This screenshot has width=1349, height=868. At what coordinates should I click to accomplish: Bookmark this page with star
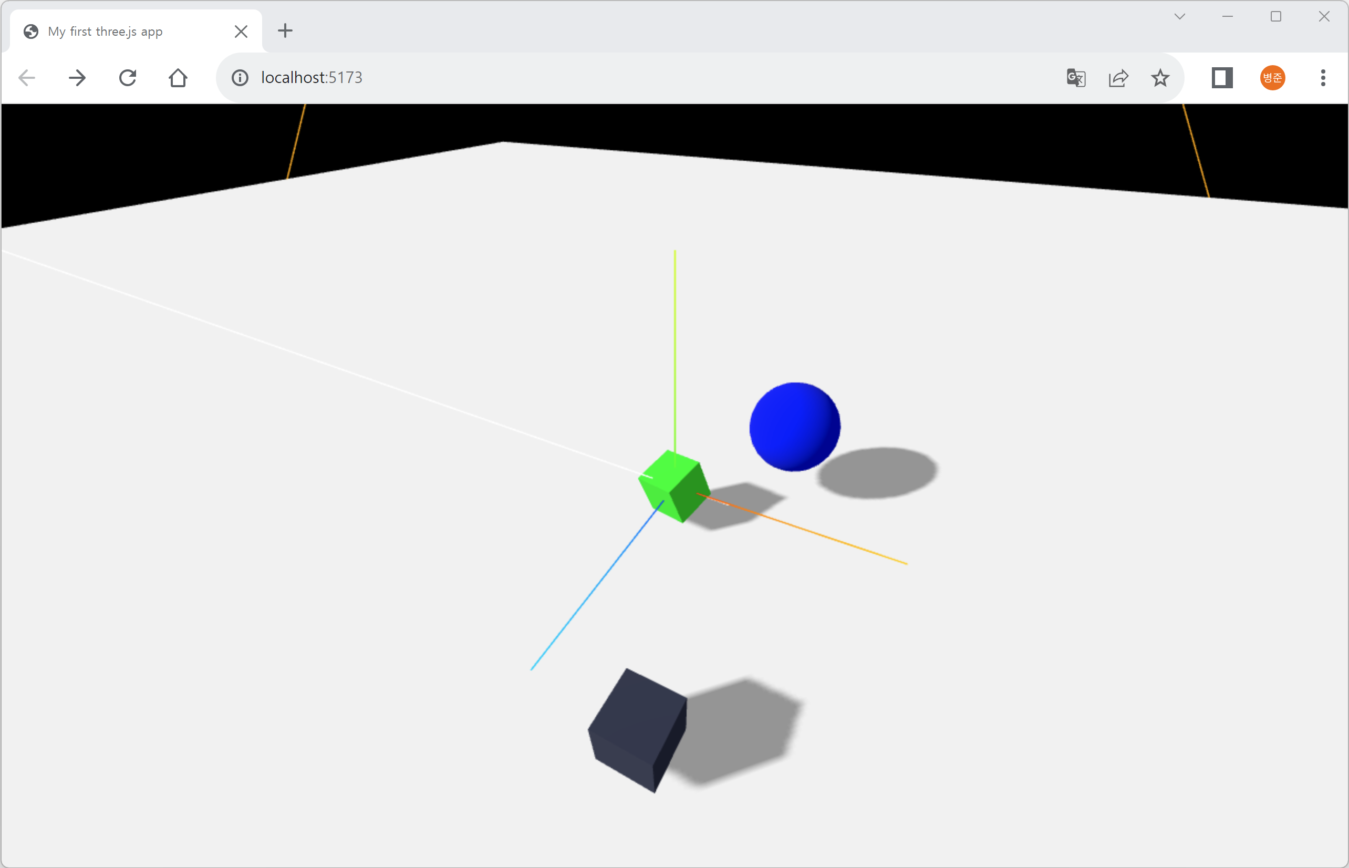(1160, 78)
